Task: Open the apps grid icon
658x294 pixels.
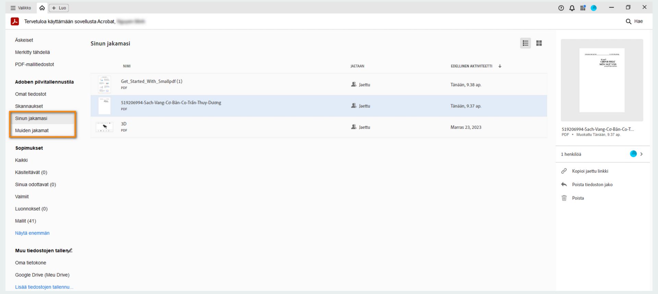Action: (583, 8)
